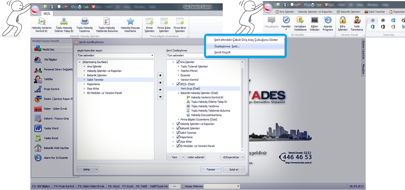The width and height of the screenshot is (405, 190).
Task: Switch to the Bakanlık İşlemleri ribbon tab
Action: (348, 11)
